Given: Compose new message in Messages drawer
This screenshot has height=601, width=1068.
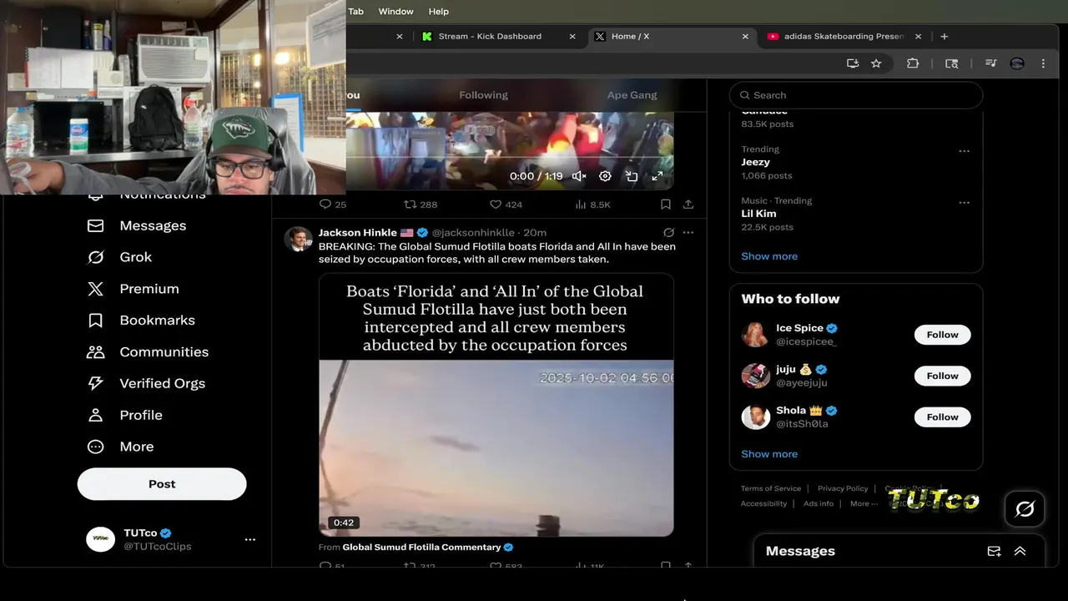Looking at the screenshot, I should pyautogui.click(x=994, y=551).
